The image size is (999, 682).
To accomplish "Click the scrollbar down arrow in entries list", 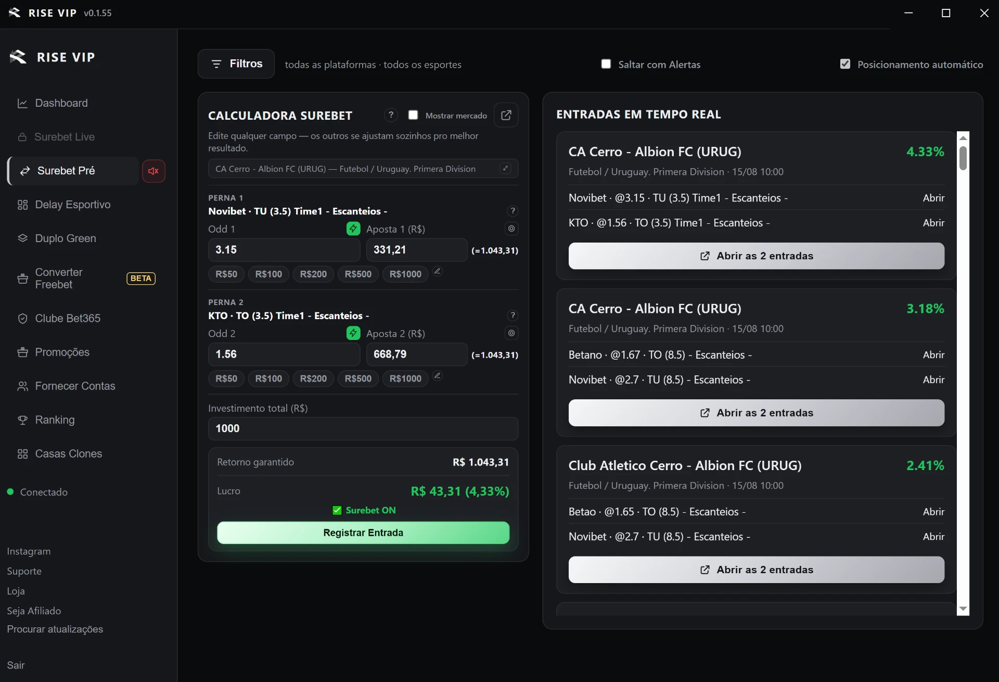I will coord(963,609).
